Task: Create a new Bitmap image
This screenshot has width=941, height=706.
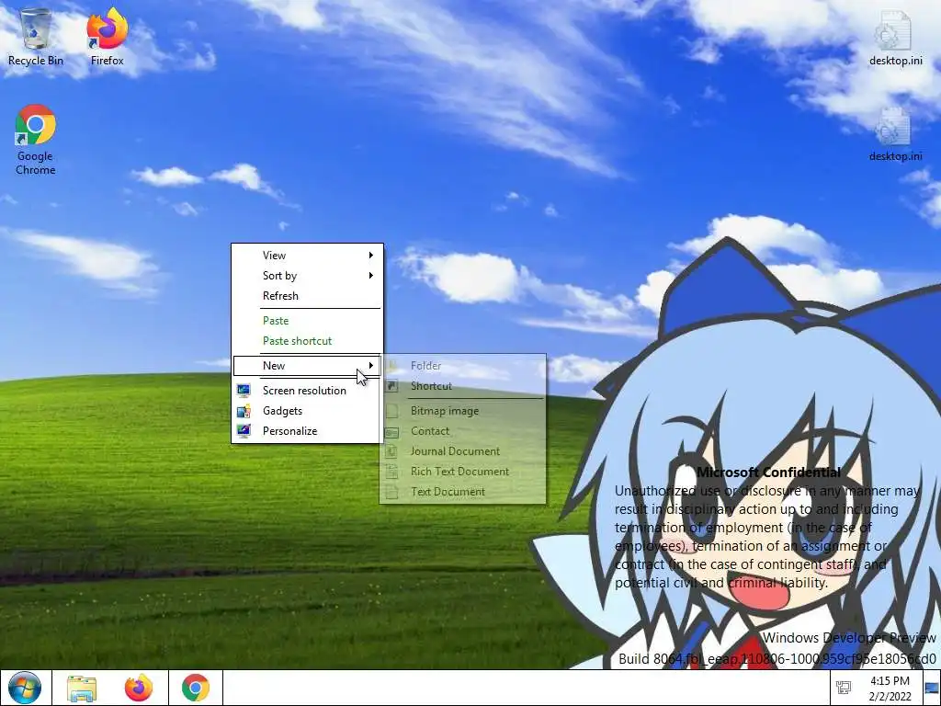Action: tap(463, 411)
